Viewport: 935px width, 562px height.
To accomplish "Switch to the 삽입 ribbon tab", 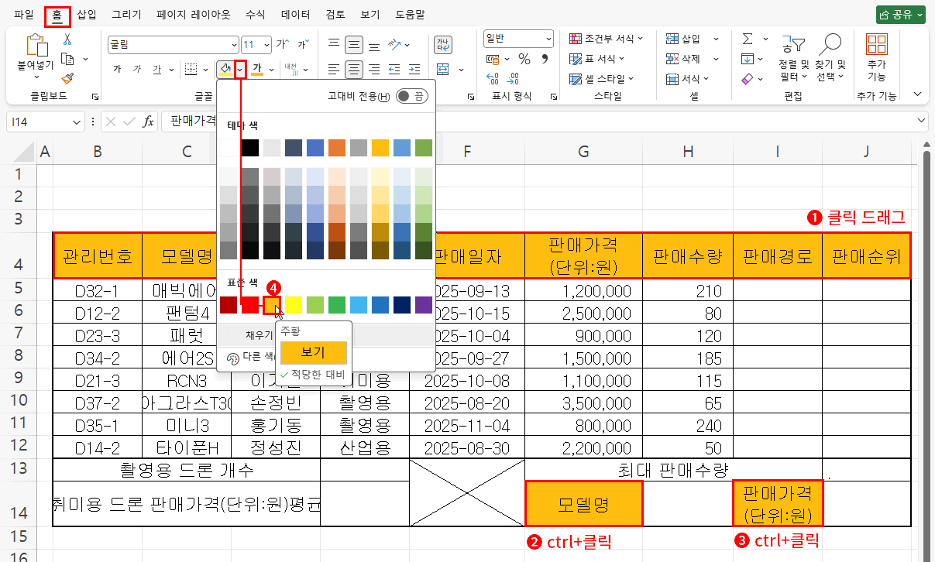I will point(85,14).
